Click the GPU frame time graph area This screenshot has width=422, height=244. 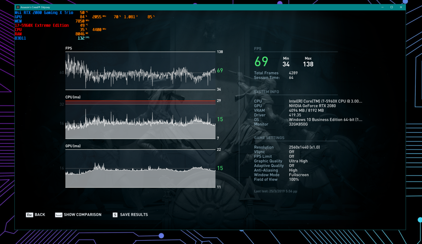coord(140,168)
